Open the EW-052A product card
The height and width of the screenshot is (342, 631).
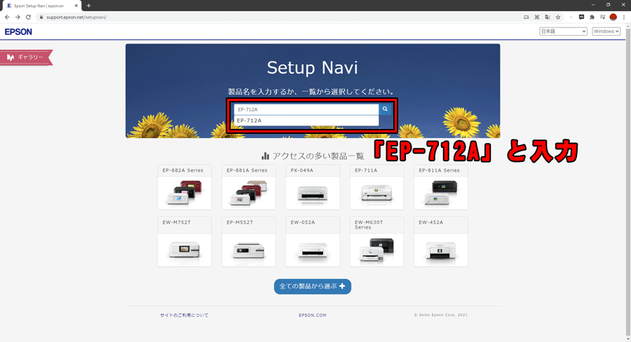[312, 241]
